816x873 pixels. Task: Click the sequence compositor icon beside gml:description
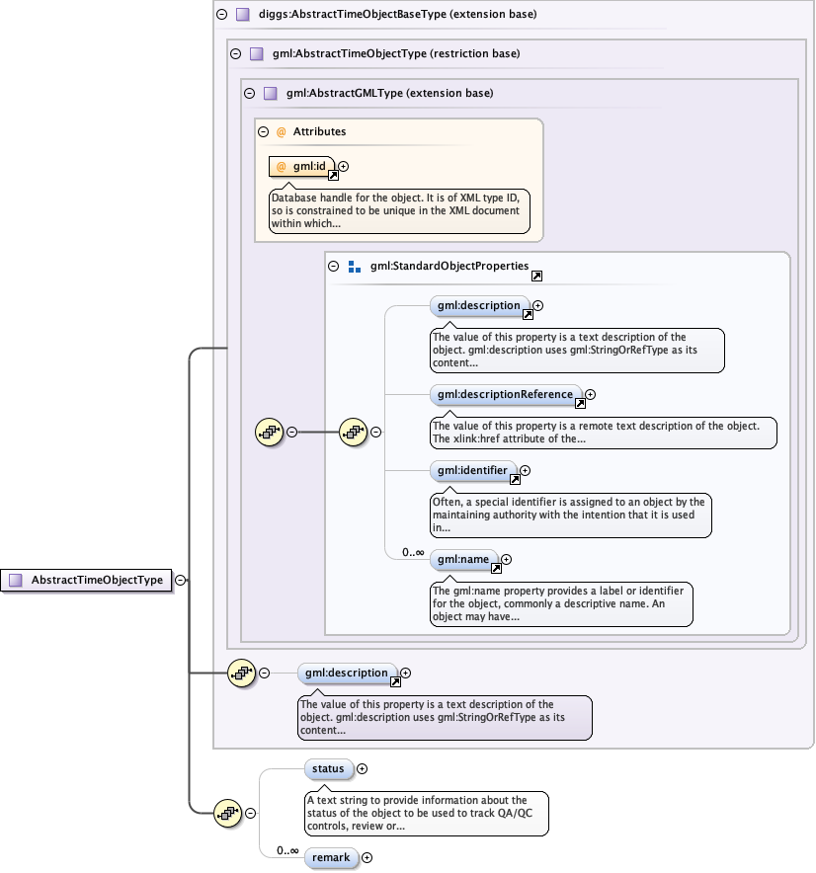click(241, 674)
